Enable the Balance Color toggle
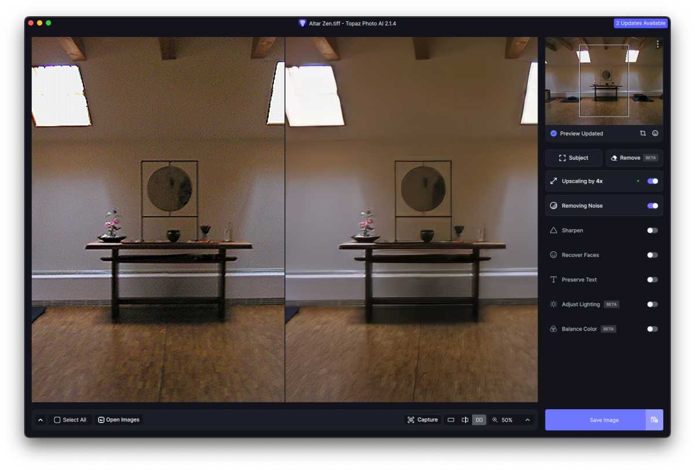Screen dimensions: 695x470 [653, 329]
